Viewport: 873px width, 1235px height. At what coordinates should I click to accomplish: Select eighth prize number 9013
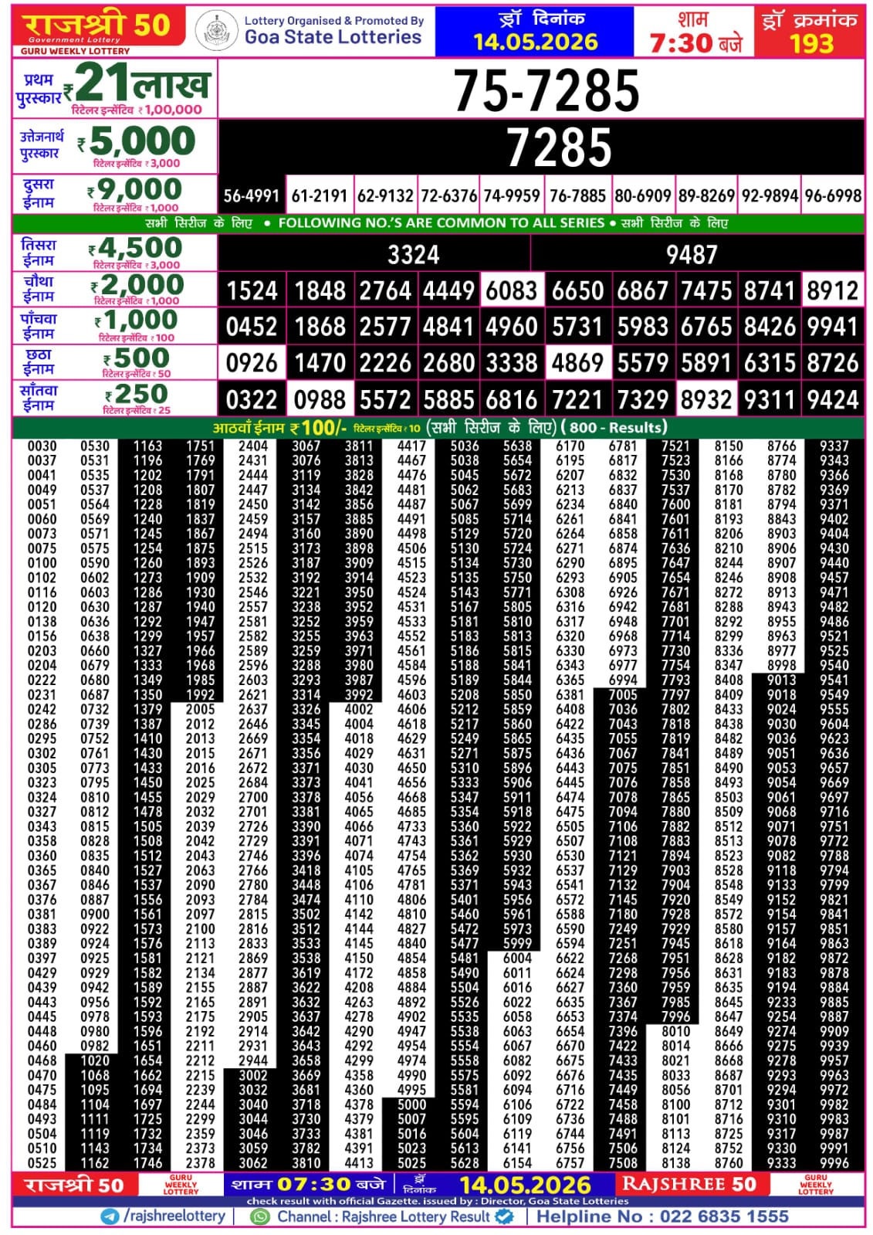[x=781, y=680]
